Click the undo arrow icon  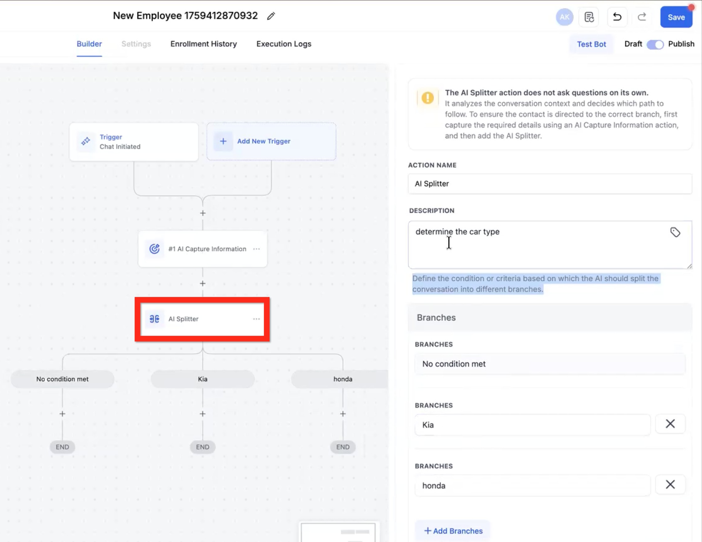pos(617,17)
